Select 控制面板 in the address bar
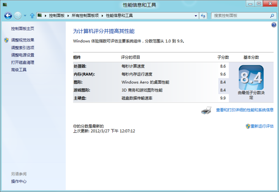 pos(57,16)
